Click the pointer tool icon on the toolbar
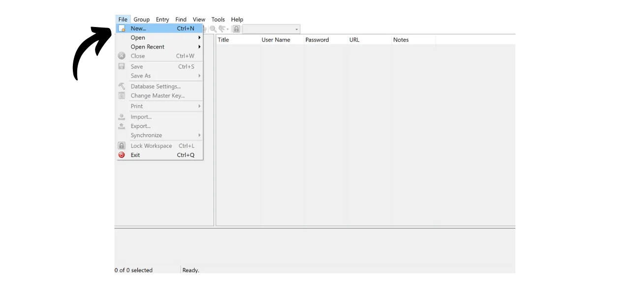The image size is (630, 288). [x=222, y=29]
